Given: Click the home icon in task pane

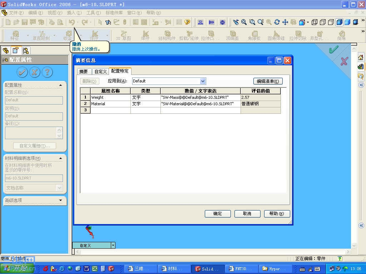Looking at the screenshot, I should (361, 57).
